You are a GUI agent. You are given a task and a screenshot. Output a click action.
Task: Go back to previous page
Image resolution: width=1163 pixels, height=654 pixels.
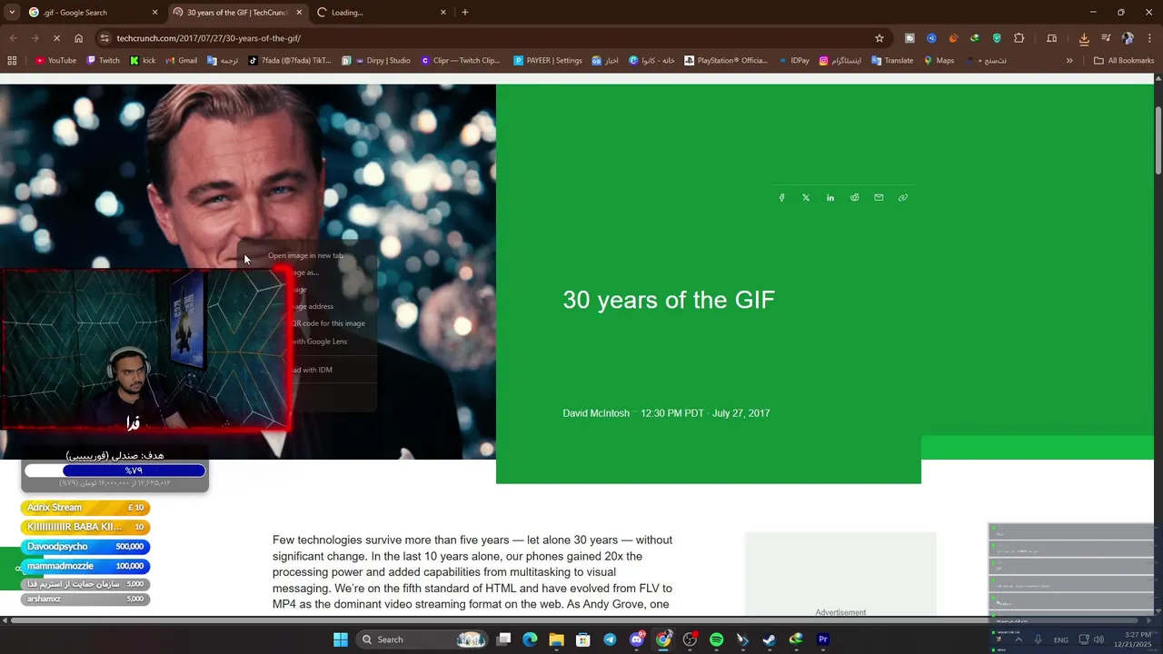(x=13, y=38)
